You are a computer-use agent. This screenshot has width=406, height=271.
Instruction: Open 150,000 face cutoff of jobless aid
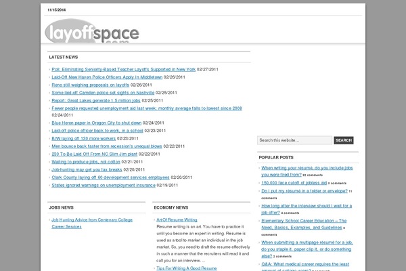(294, 183)
